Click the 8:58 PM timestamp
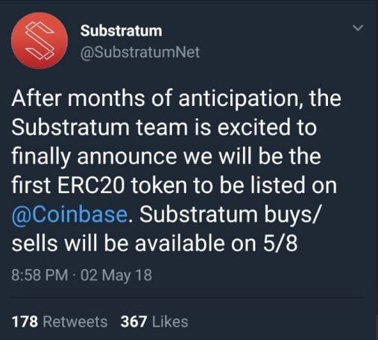 (x=40, y=275)
